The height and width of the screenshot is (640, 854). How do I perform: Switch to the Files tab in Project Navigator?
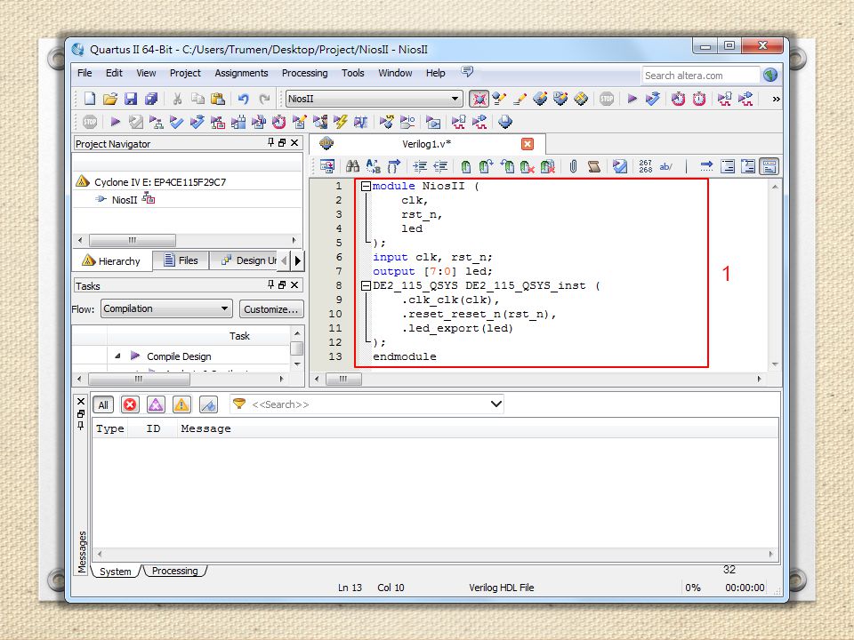[181, 260]
